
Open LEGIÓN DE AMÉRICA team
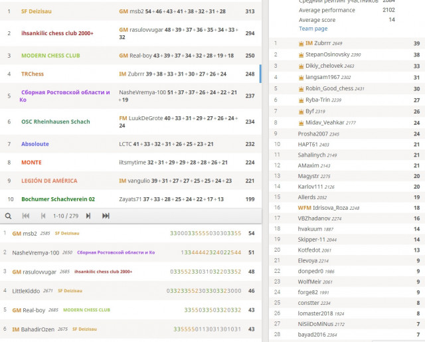[49, 181]
